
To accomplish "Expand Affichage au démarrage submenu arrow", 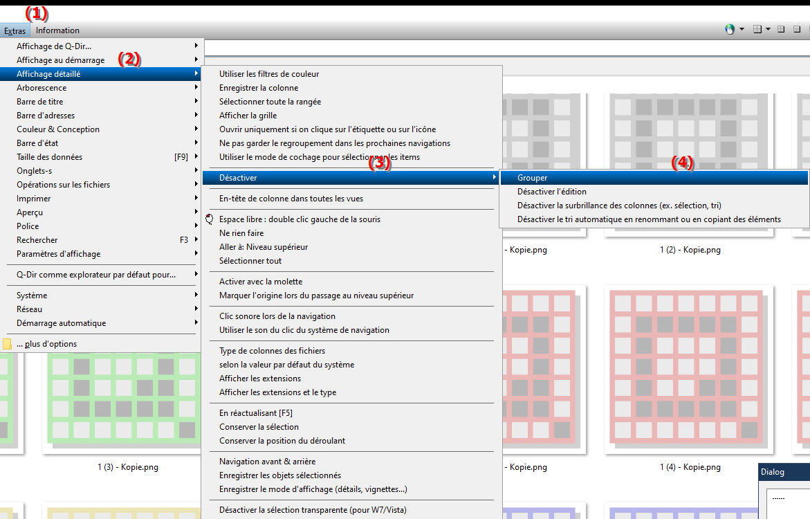I will [196, 60].
